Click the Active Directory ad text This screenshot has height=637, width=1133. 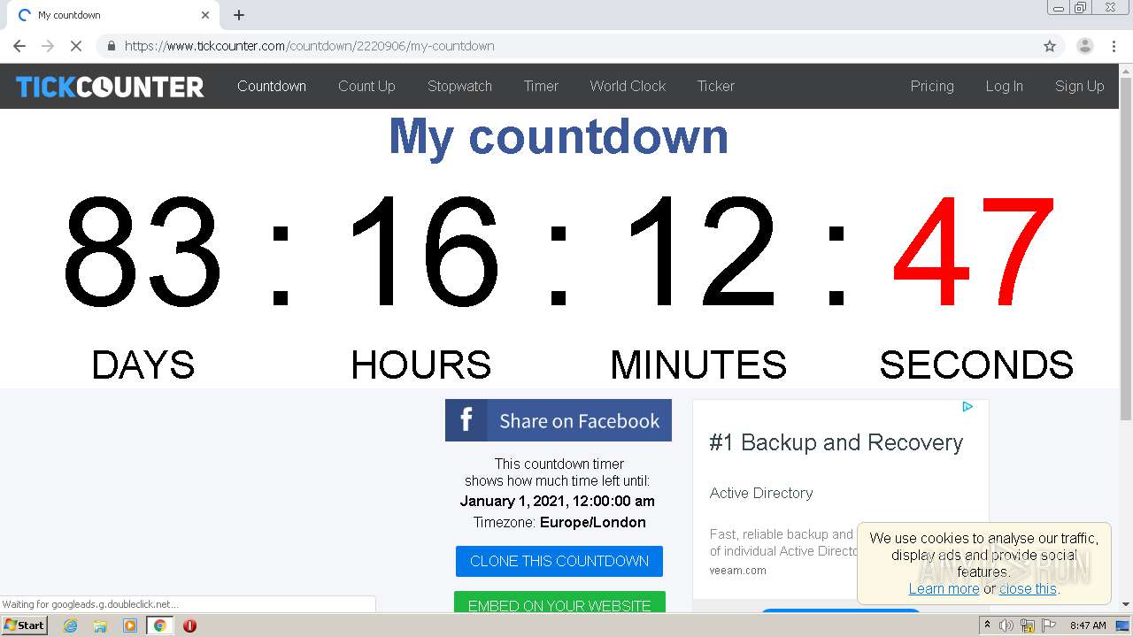coord(761,493)
